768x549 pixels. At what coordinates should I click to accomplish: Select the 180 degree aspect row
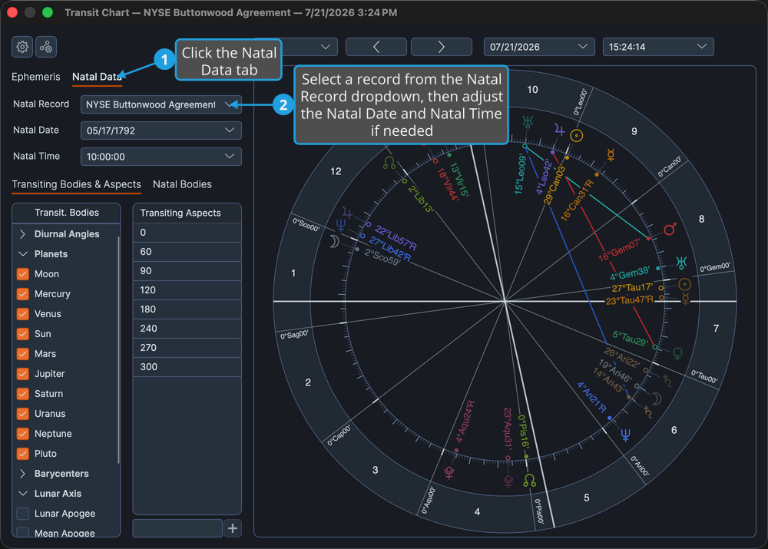(x=187, y=309)
